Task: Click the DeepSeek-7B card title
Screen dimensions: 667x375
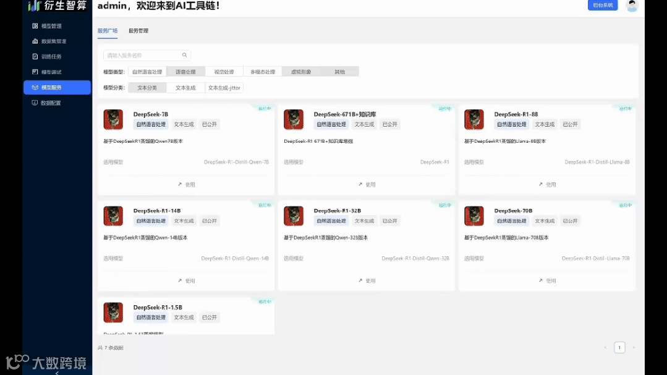Action: [151, 114]
